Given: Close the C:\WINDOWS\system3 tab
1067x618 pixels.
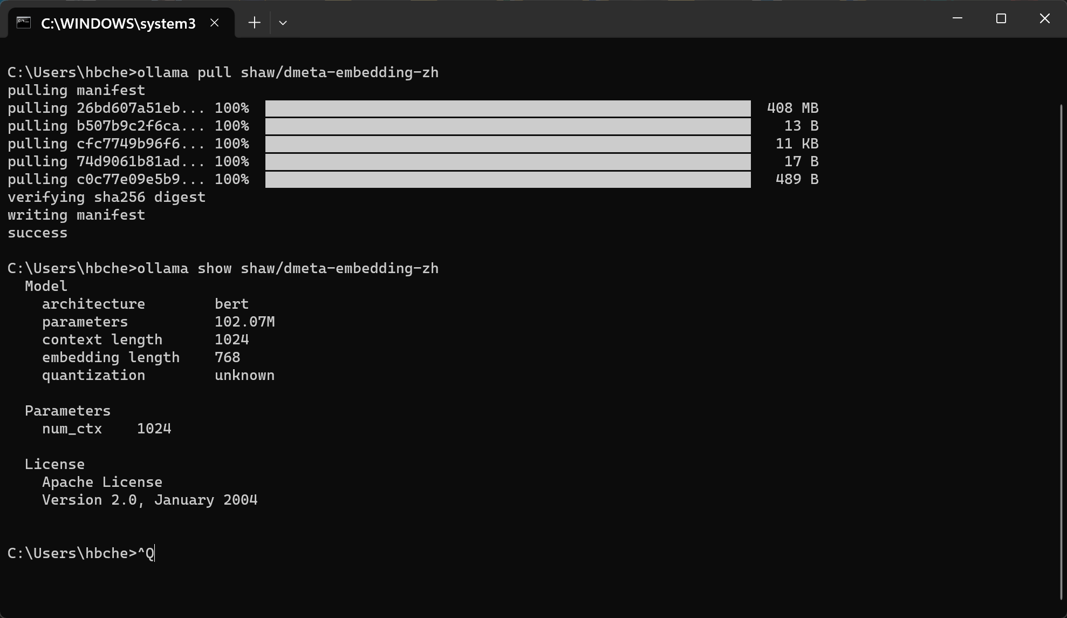Looking at the screenshot, I should pyautogui.click(x=214, y=23).
